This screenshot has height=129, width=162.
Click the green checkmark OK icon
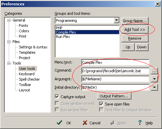(x=59, y=123)
